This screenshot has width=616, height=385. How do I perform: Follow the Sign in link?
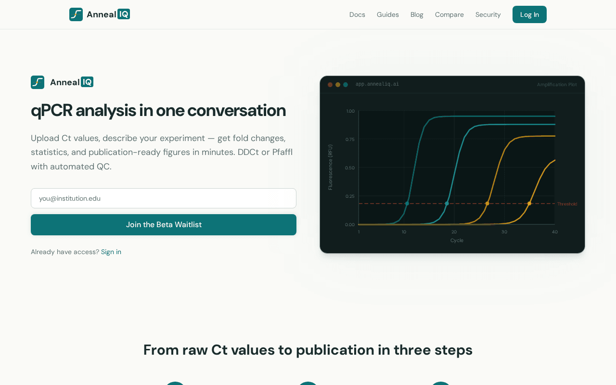(111, 252)
